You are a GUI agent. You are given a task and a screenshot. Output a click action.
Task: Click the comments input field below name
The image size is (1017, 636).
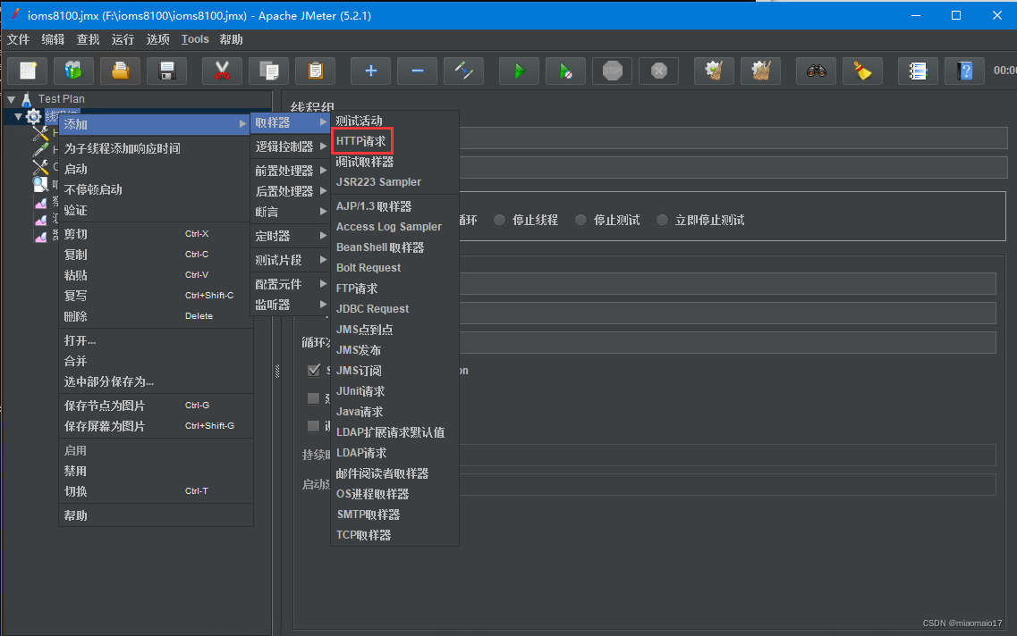click(x=733, y=168)
